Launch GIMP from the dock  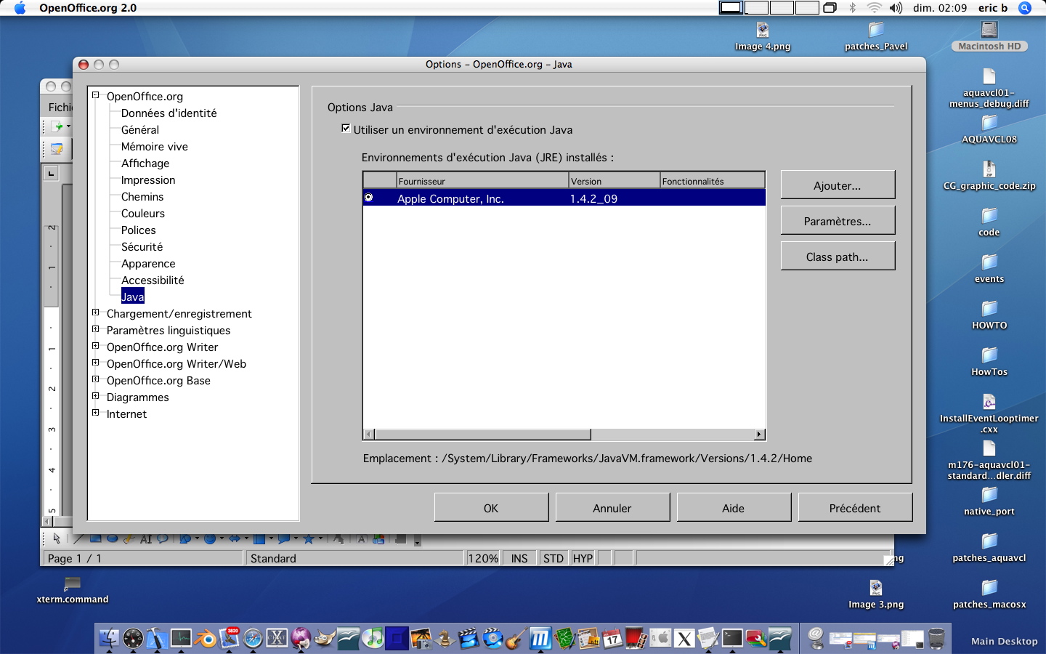pos(325,638)
